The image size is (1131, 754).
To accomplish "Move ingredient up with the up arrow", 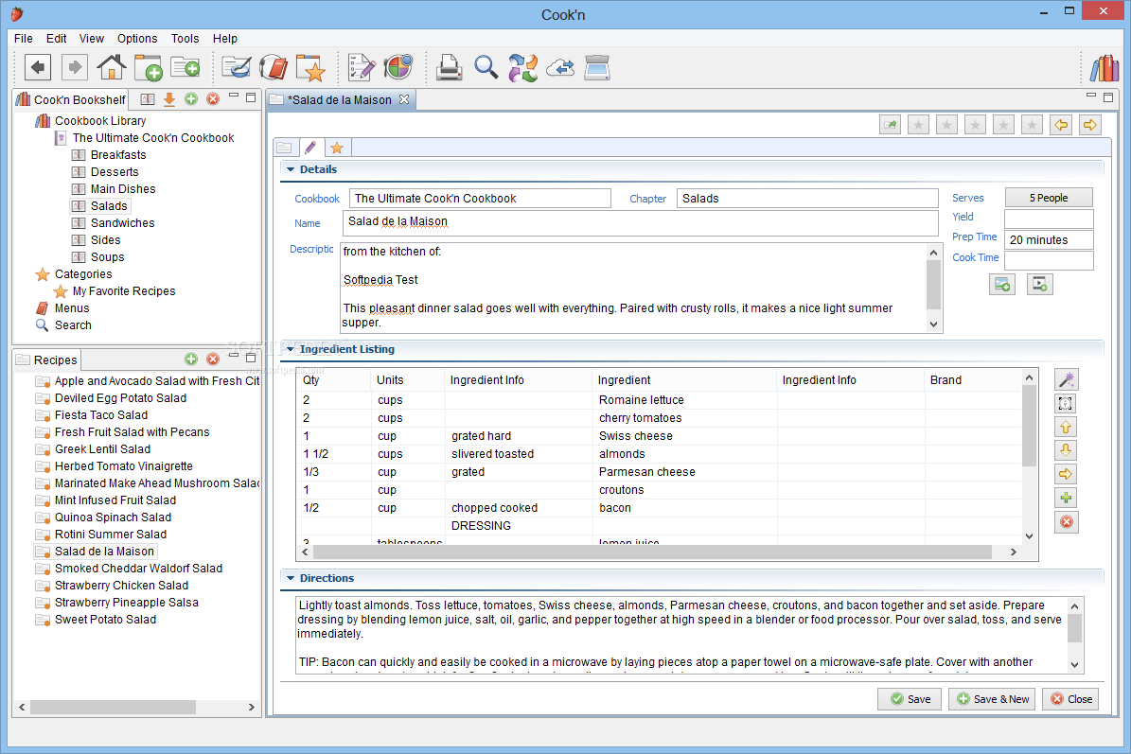I will tap(1066, 427).
